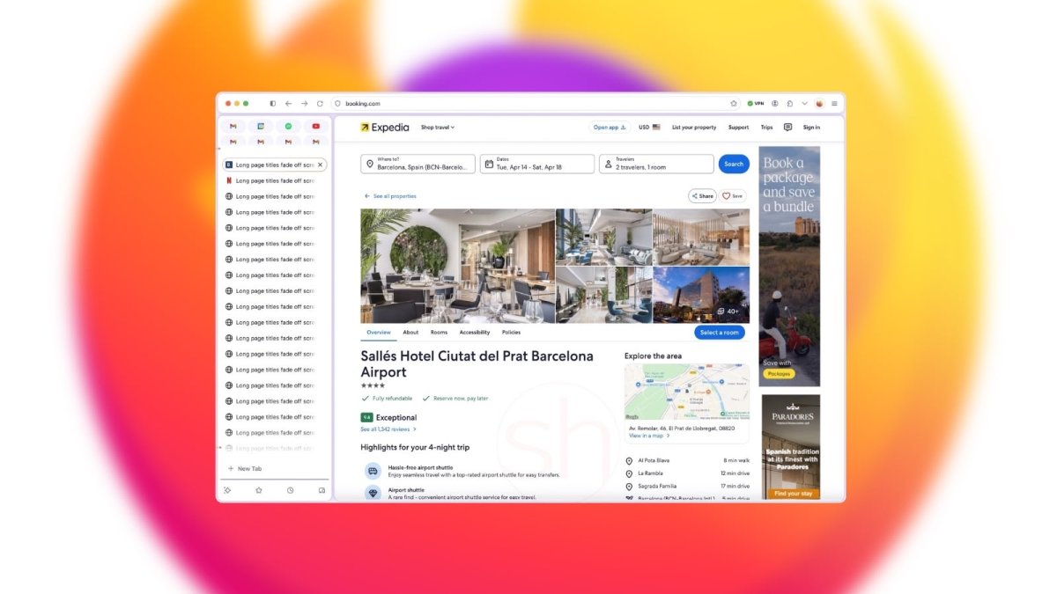Open the YouTube pinned tab in the sidebar
Image resolution: width=1057 pixels, height=594 pixels.
click(315, 126)
